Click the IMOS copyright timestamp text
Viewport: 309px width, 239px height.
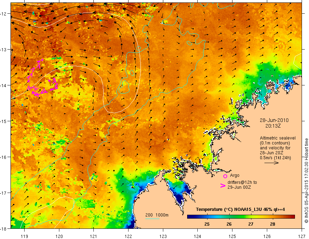point(306,181)
